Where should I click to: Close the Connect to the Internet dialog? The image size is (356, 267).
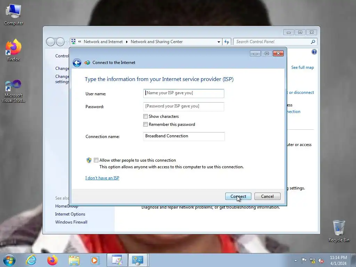[x=278, y=54]
